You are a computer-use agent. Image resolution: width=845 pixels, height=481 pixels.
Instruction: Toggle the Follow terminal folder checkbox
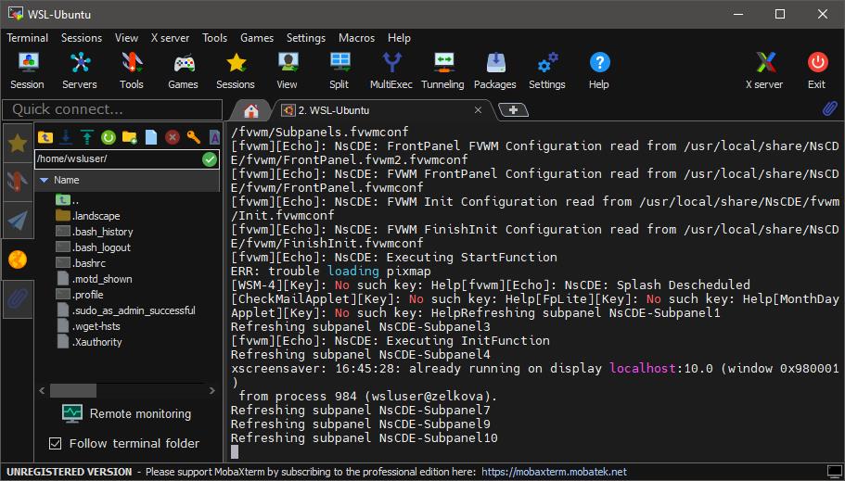coord(55,443)
